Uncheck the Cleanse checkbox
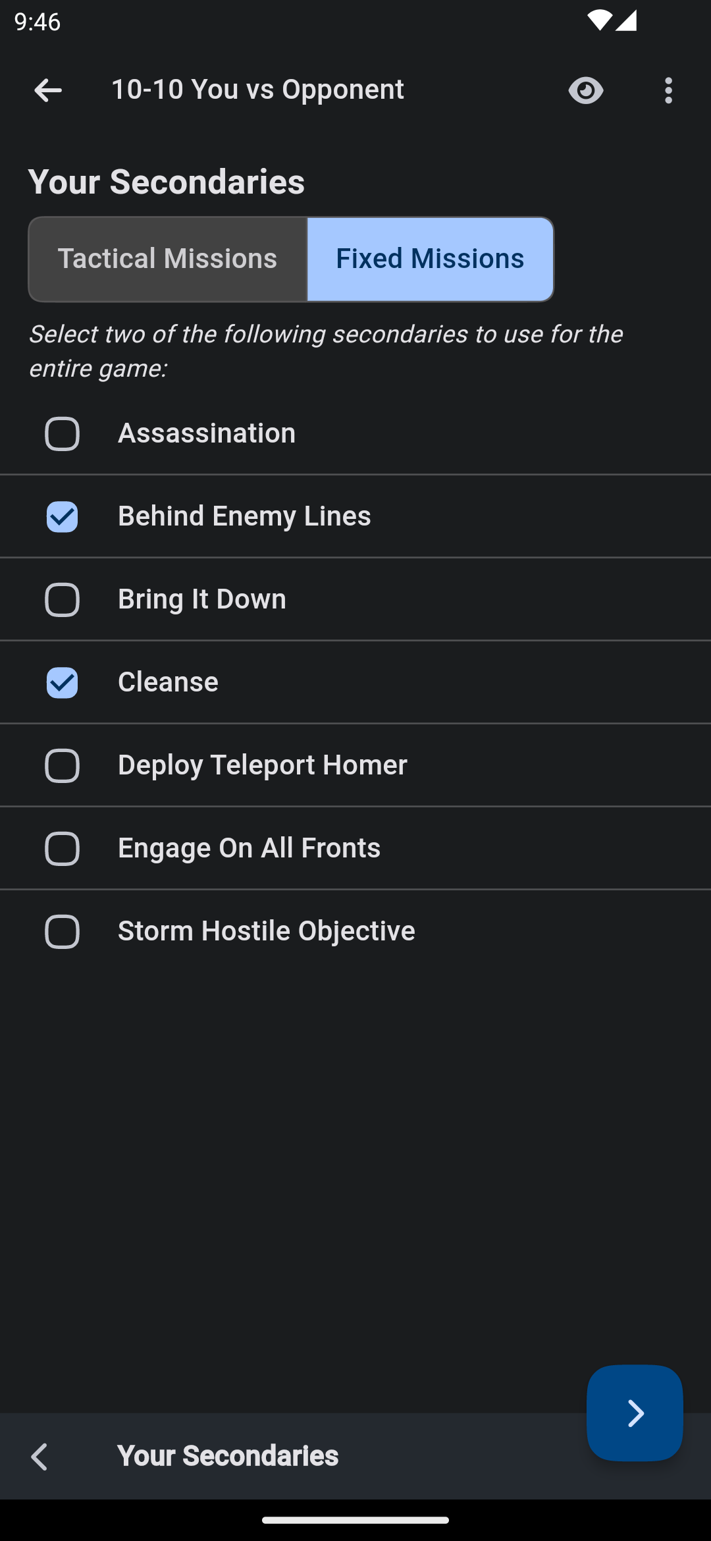The height and width of the screenshot is (1541, 711). pyautogui.click(x=62, y=683)
